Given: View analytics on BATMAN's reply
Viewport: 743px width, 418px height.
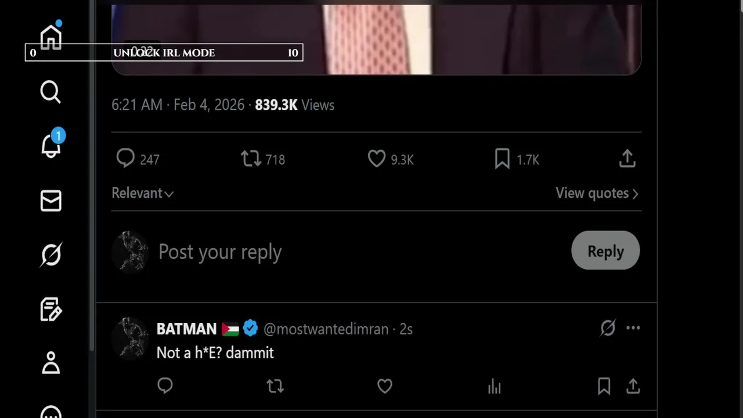Looking at the screenshot, I should pyautogui.click(x=495, y=386).
